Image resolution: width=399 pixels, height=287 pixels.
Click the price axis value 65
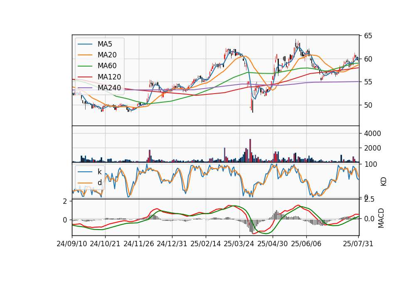368,36
